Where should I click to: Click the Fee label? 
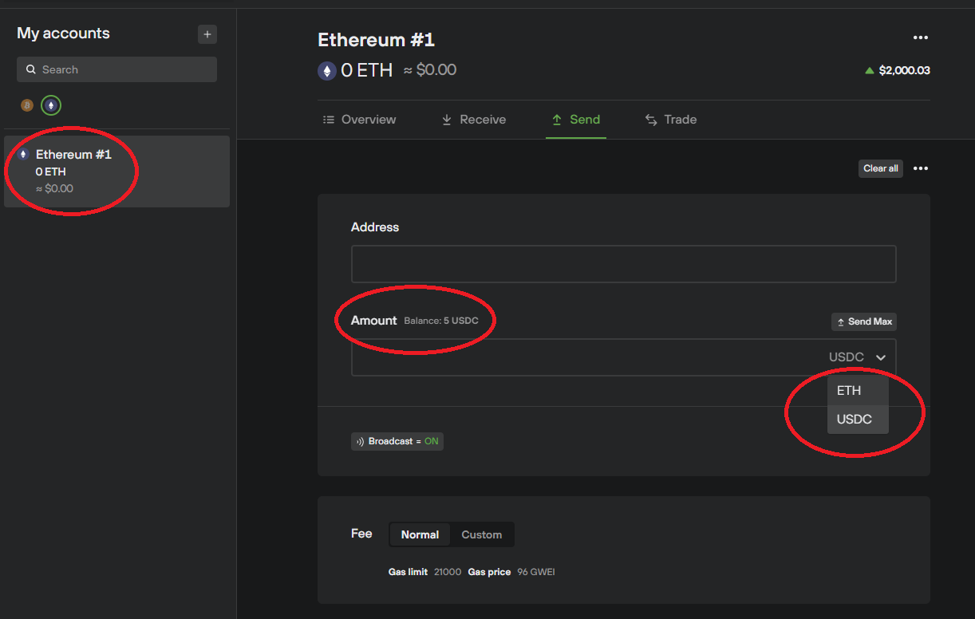click(x=361, y=534)
